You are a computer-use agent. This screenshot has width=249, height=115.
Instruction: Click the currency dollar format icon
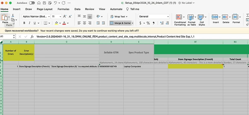click(140, 23)
